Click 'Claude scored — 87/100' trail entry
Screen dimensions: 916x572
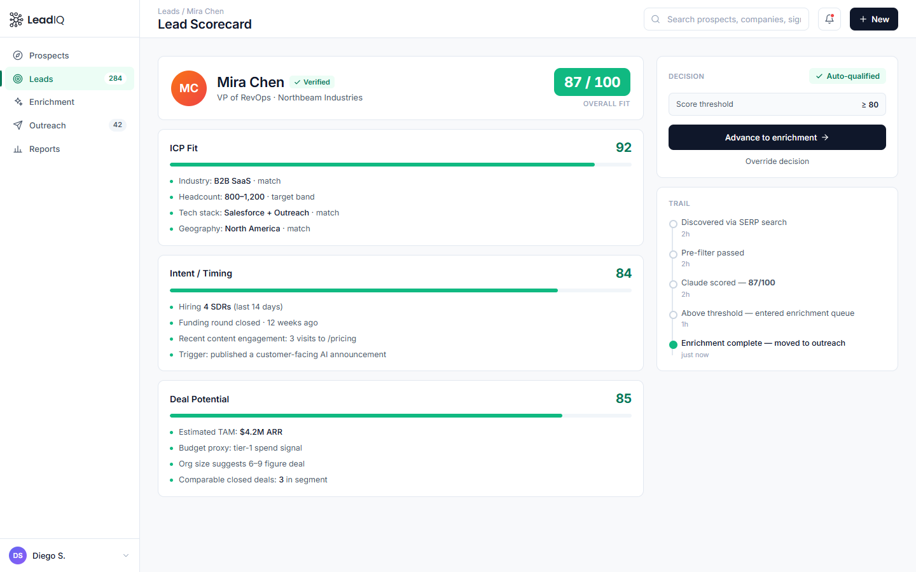point(728,283)
